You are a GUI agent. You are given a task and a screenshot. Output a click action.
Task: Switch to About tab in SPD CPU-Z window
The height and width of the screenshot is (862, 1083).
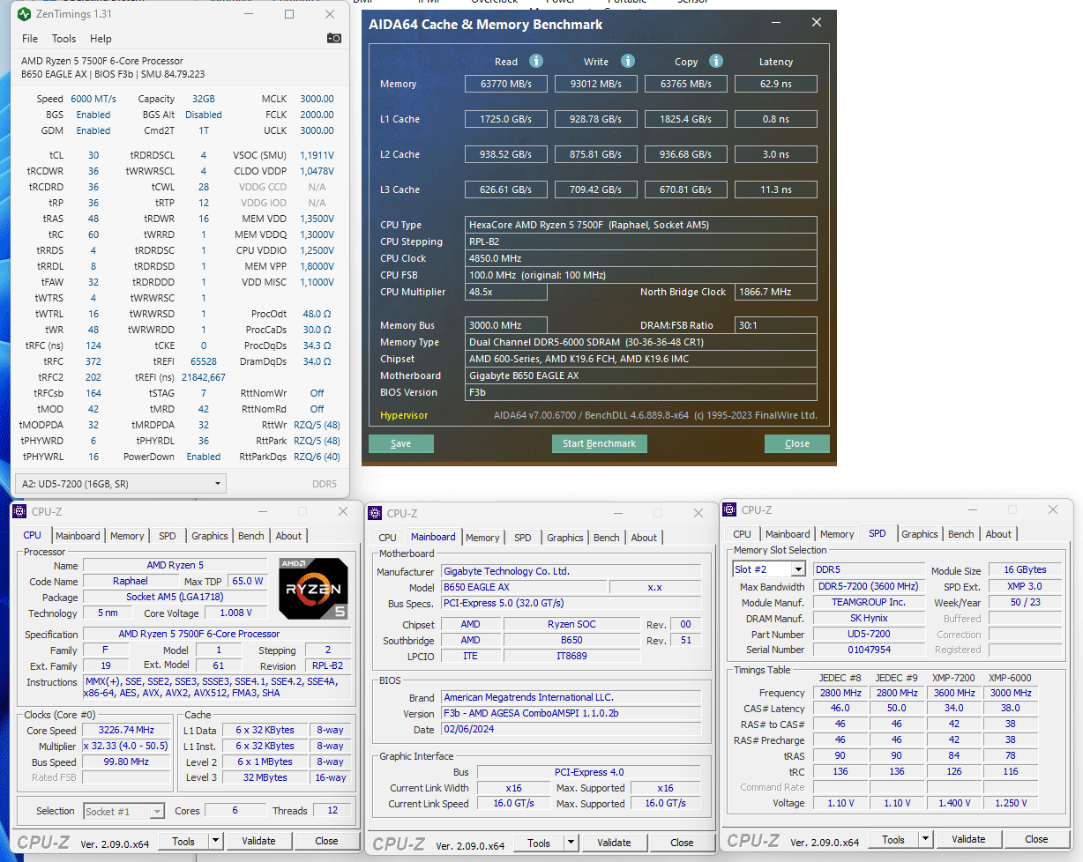998,534
